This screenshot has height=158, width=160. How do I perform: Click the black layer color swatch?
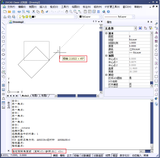coord(33,17)
